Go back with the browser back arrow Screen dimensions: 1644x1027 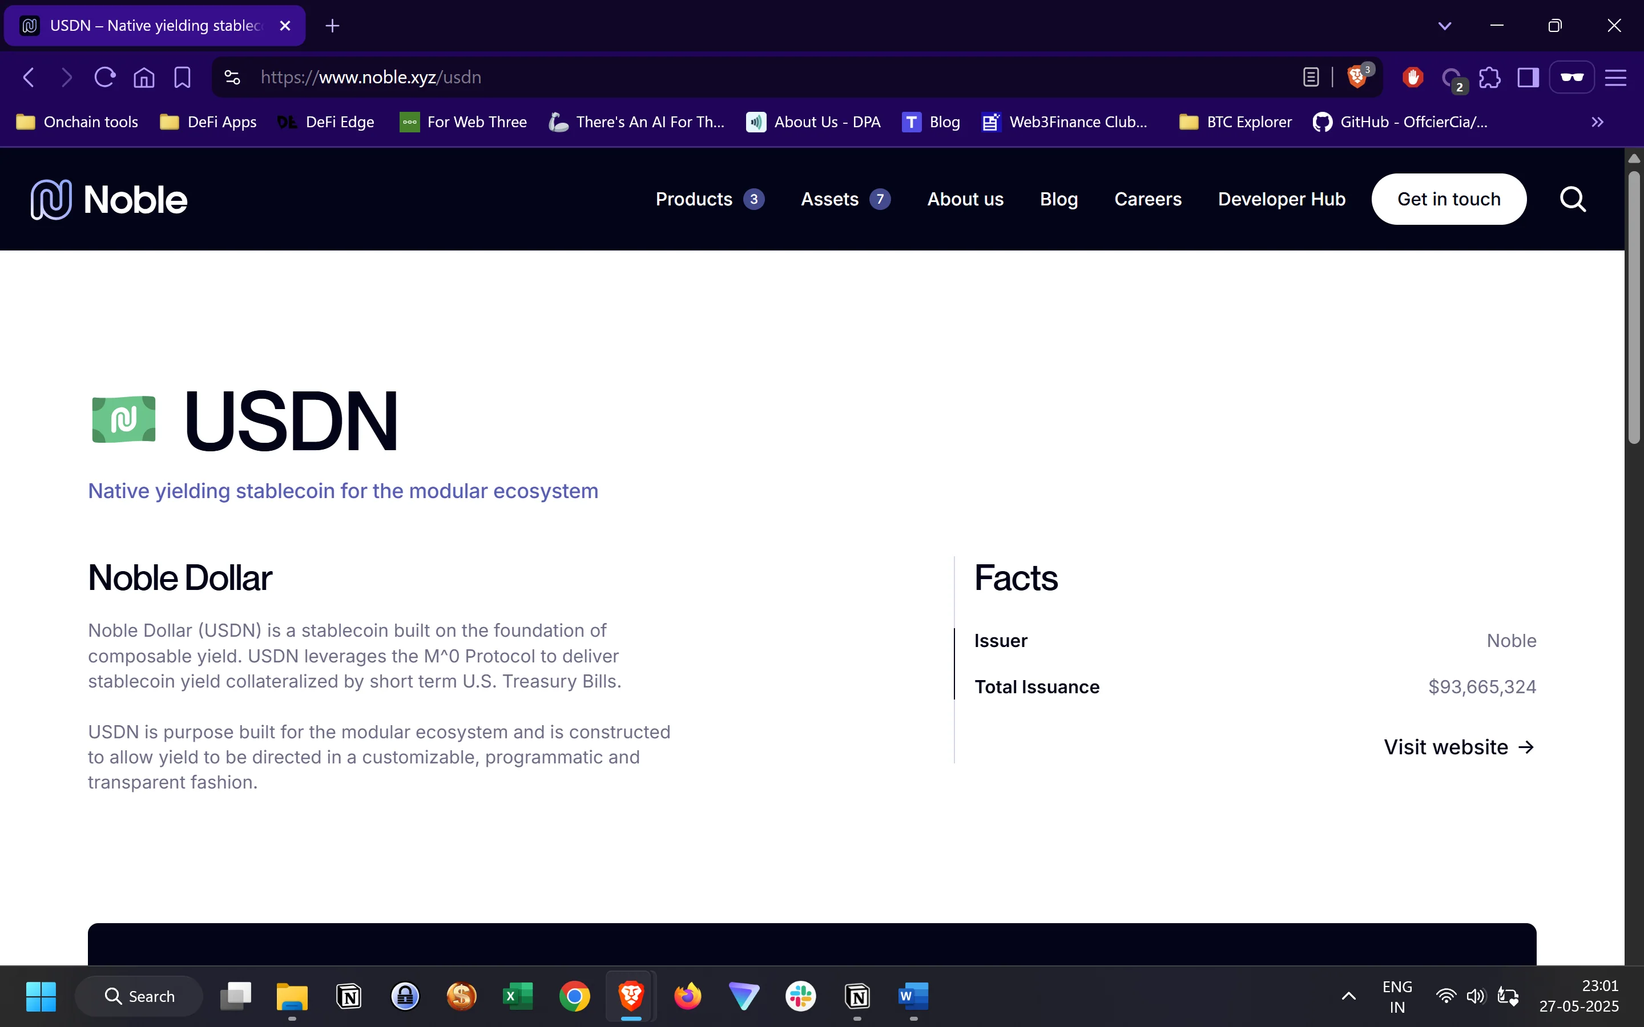pos(29,78)
